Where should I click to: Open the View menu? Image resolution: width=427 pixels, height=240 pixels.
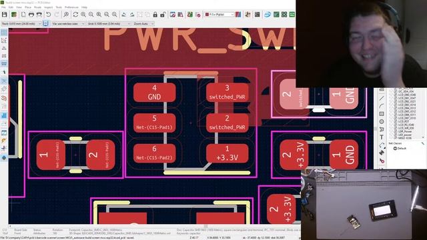click(x=19, y=7)
